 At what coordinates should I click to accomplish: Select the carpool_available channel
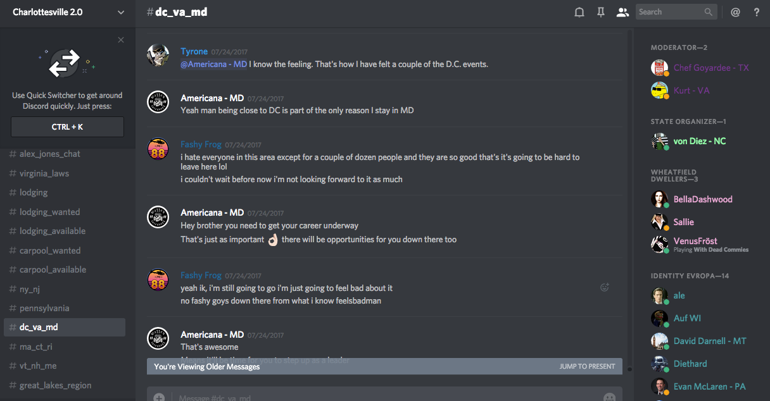pyautogui.click(x=53, y=269)
